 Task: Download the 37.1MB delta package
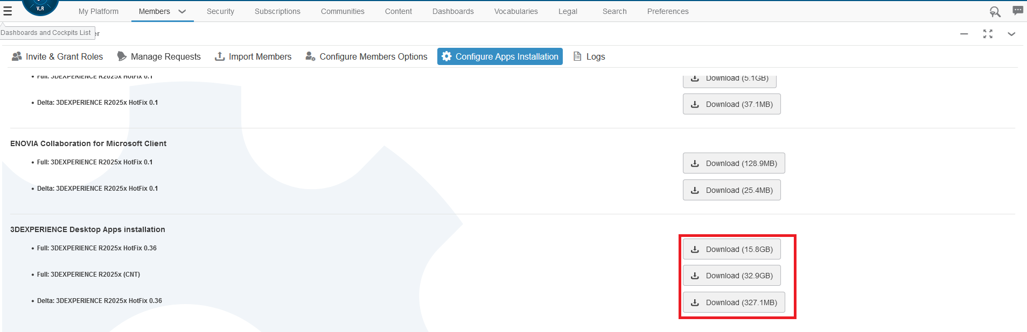pos(732,104)
